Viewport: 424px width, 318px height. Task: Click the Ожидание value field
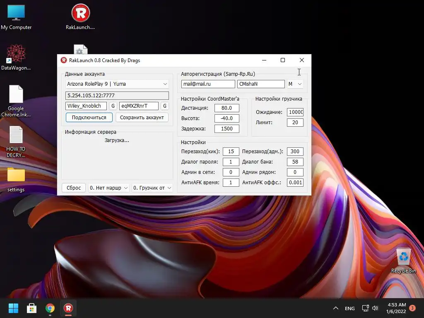(x=295, y=112)
